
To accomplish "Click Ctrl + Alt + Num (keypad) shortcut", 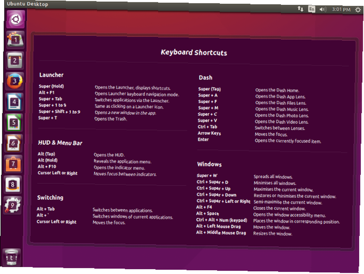I will pos(221,220).
